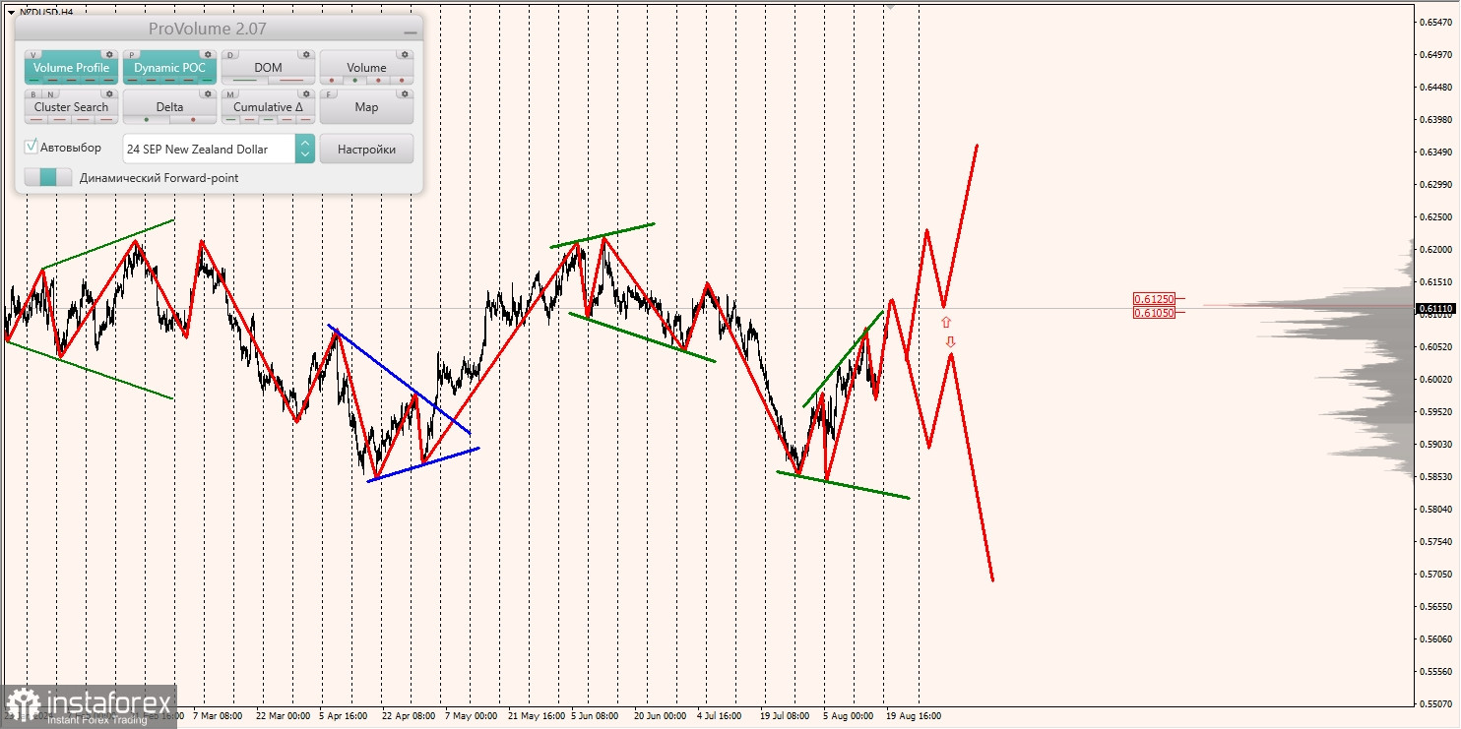Open settings gear on DOM button
The width and height of the screenshot is (1461, 729).
(306, 54)
